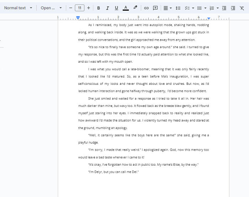
Task: Click the line starting "I'm sorry, I made that really weird"
Action: point(148,150)
